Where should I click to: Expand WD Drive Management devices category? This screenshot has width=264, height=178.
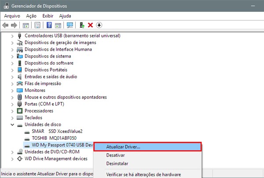(12, 159)
